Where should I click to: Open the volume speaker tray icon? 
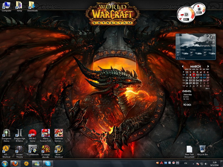(206, 164)
